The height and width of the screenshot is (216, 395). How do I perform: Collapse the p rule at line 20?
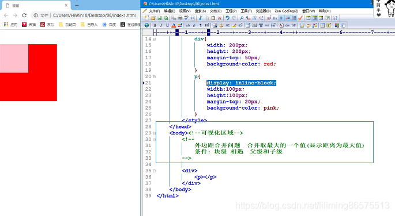tap(154, 77)
